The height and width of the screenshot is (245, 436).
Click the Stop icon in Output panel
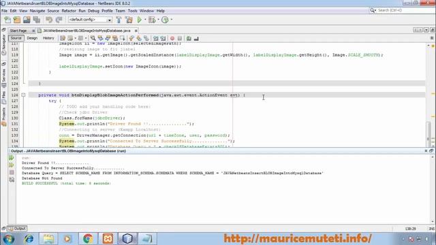click(12, 172)
